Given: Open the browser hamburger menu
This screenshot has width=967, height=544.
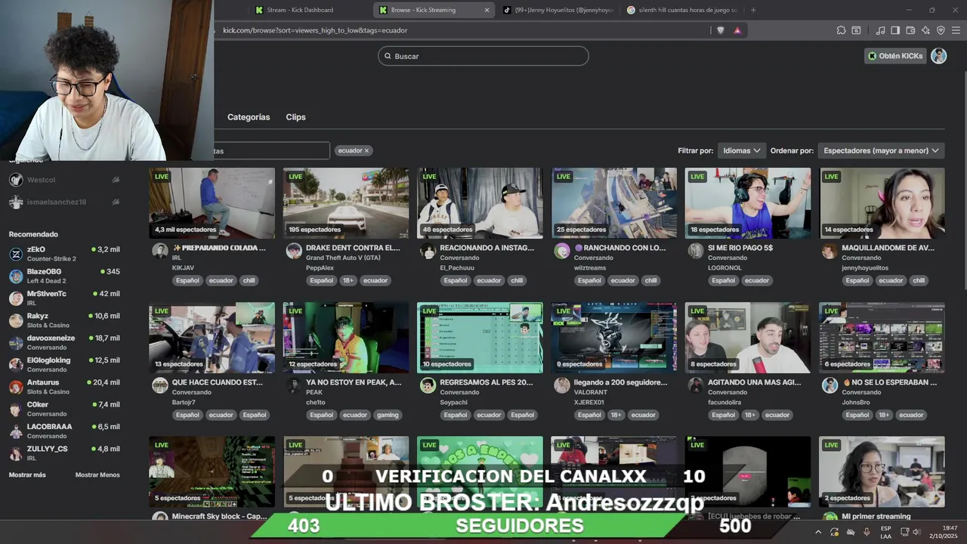Looking at the screenshot, I should click(956, 30).
